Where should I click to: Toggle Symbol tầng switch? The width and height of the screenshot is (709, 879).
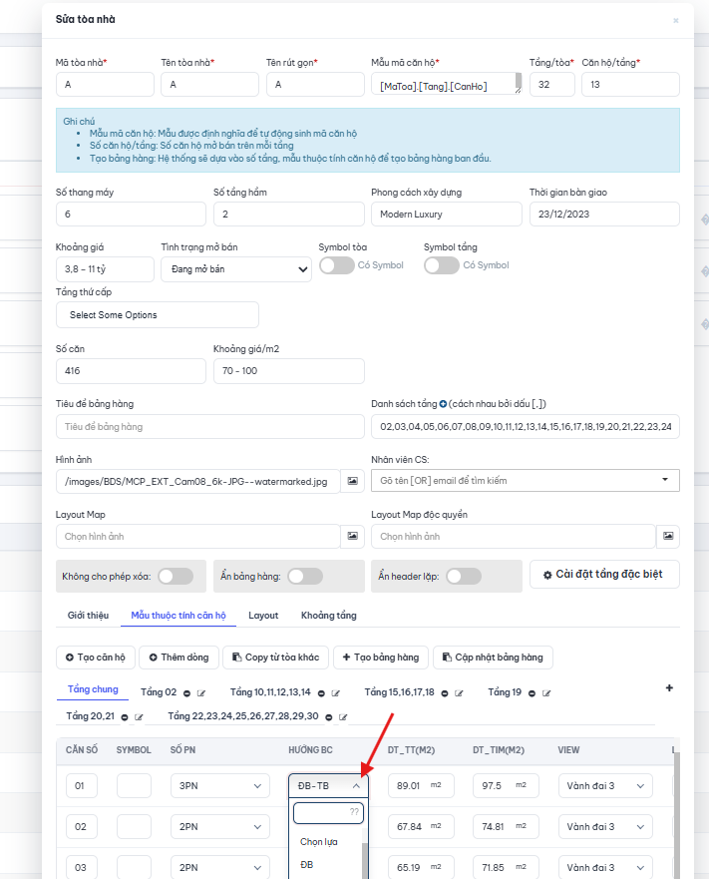[x=442, y=265]
